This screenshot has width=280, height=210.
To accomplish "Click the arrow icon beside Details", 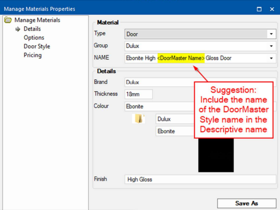I will 18,29.
